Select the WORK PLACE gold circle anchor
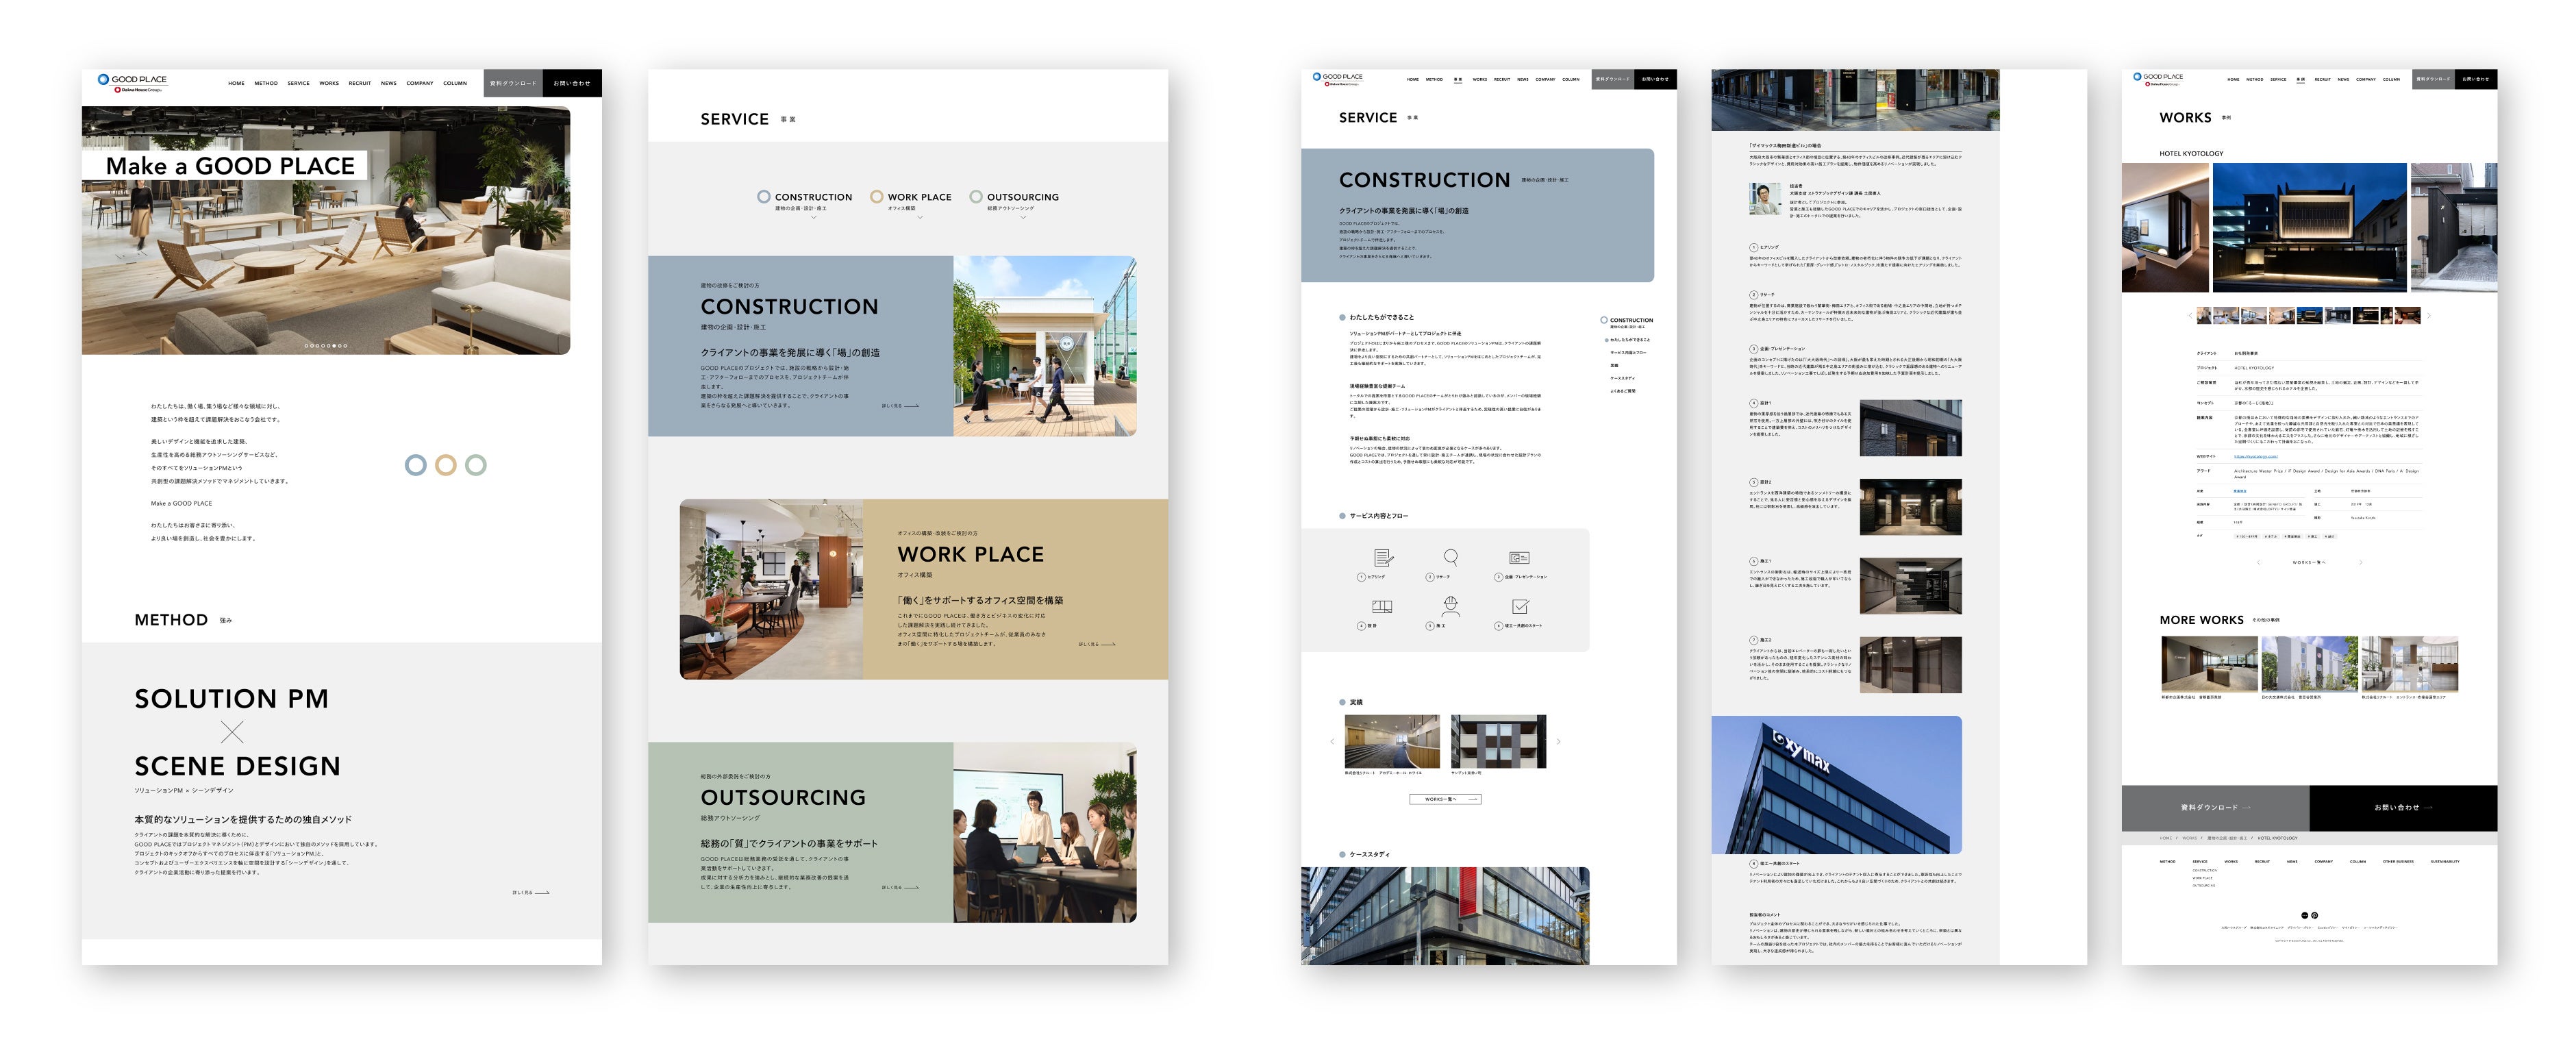This screenshot has width=2576, height=1046. pos(876,197)
